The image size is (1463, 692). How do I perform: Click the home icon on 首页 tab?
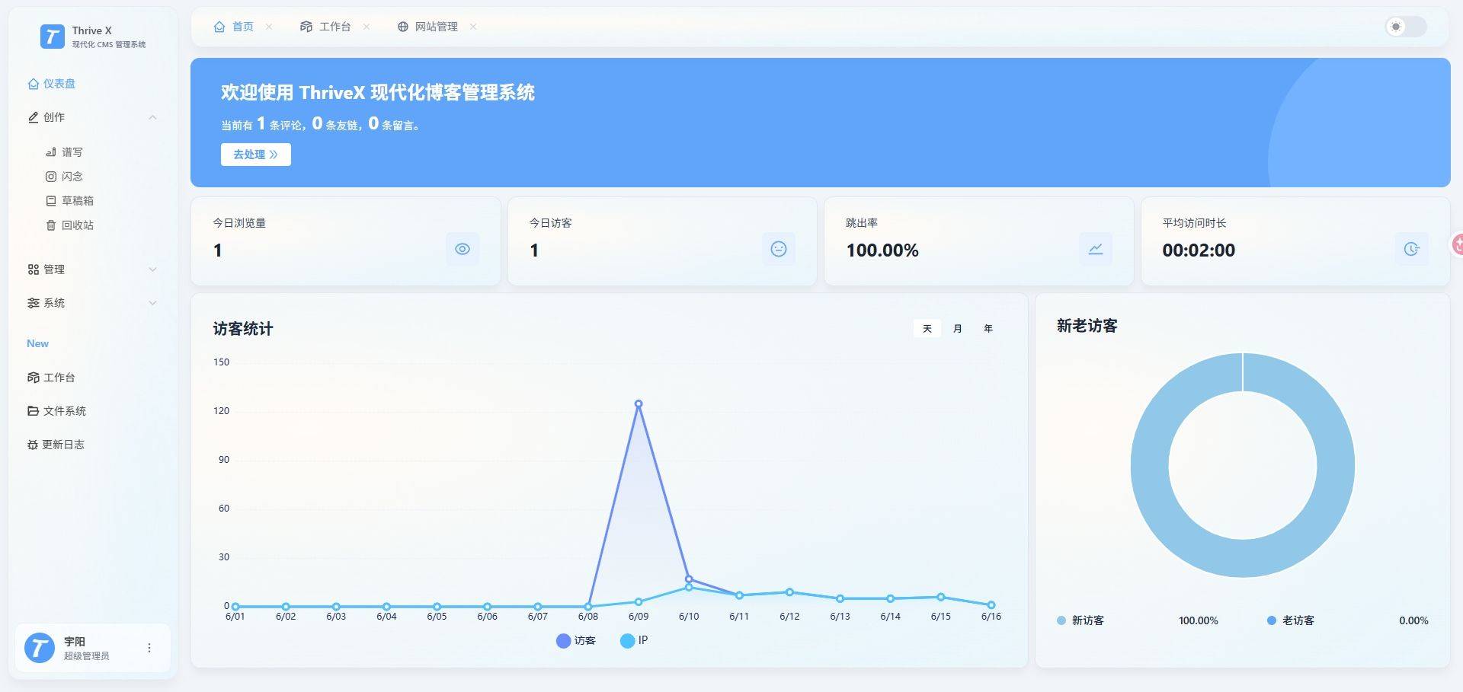(x=219, y=27)
